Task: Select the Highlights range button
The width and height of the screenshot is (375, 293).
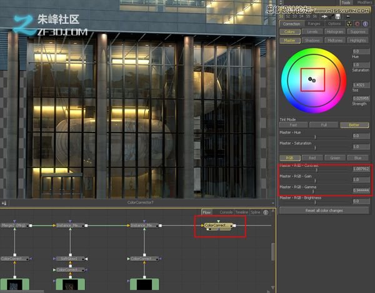Action: point(357,41)
